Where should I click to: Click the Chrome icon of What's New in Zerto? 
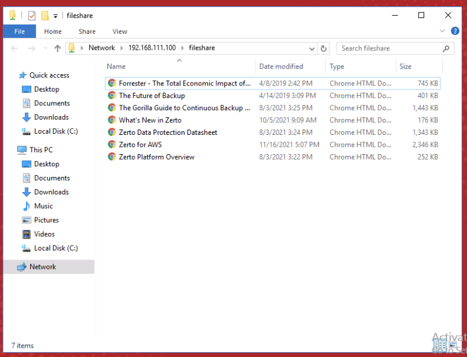click(112, 120)
